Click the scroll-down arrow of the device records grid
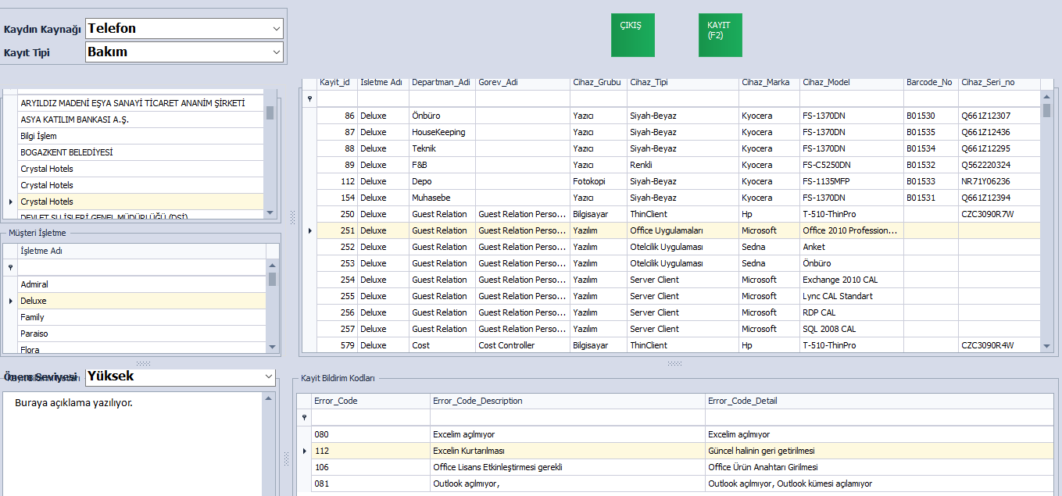Screen dimensions: 1062x496 tap(1046, 346)
